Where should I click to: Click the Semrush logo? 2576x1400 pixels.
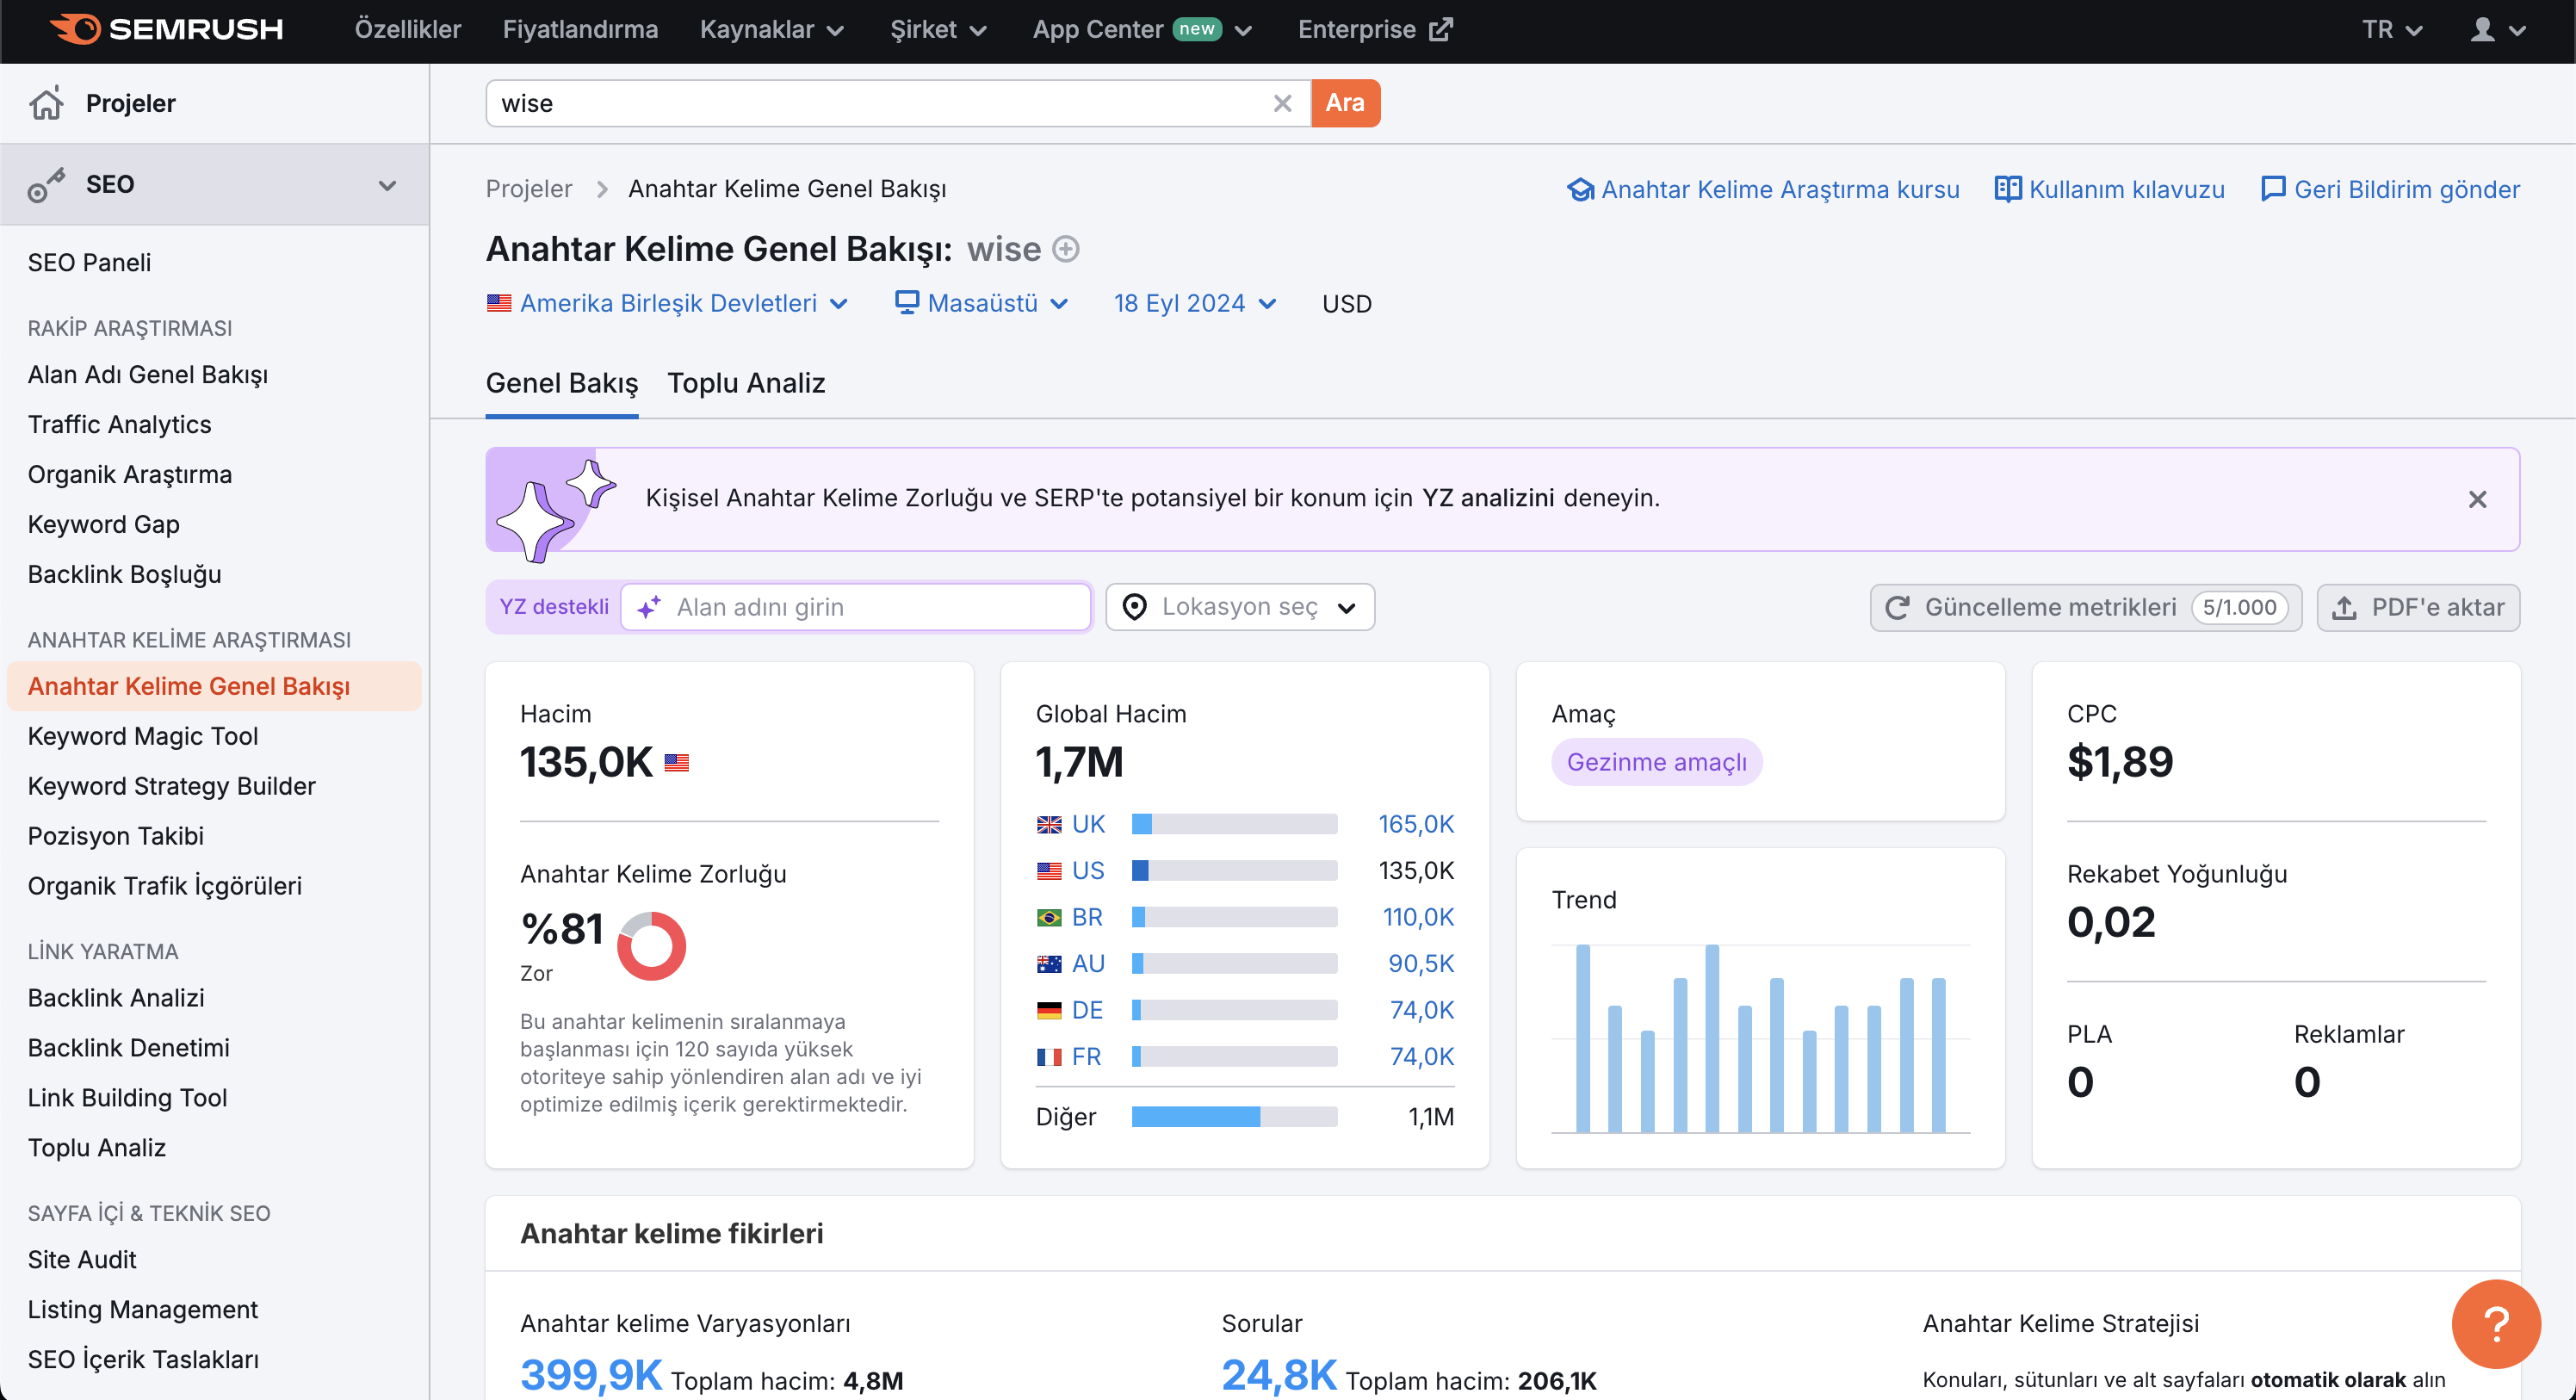pyautogui.click(x=166, y=29)
